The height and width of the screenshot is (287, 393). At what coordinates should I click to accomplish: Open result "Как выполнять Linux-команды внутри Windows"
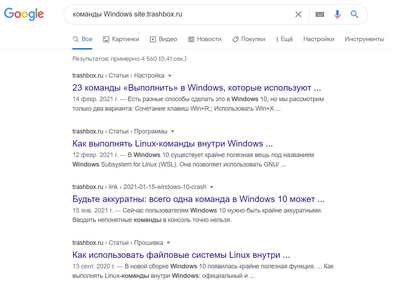[x=173, y=143]
